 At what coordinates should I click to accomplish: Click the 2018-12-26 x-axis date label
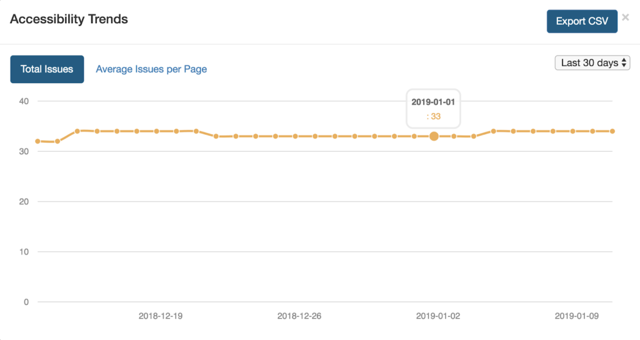tap(299, 316)
